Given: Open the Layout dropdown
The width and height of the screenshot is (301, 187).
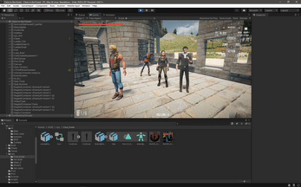Looking at the screenshot, I should point(289,10).
